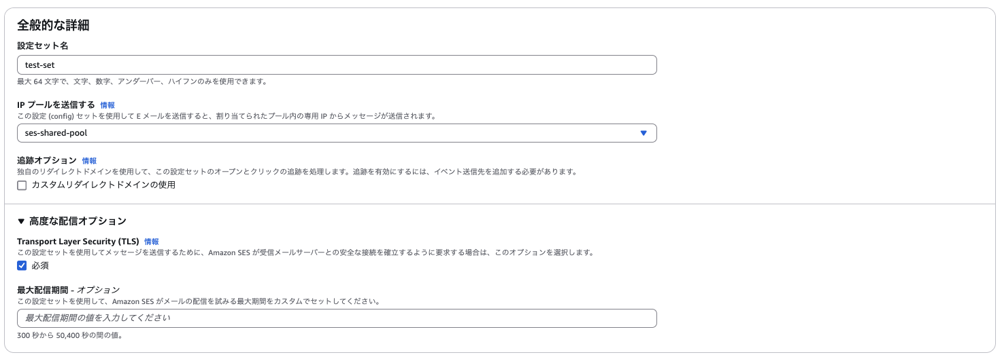Click the 設定セット名 field label
The image size is (1002, 357).
[42, 45]
